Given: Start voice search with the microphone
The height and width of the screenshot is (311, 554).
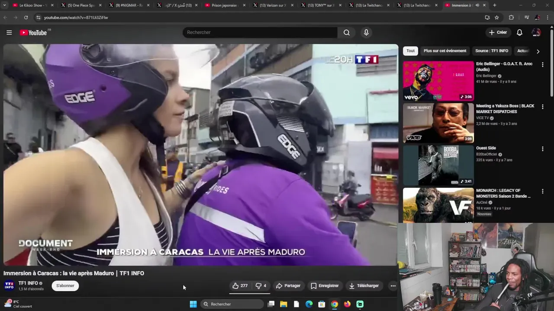Looking at the screenshot, I should [x=366, y=32].
